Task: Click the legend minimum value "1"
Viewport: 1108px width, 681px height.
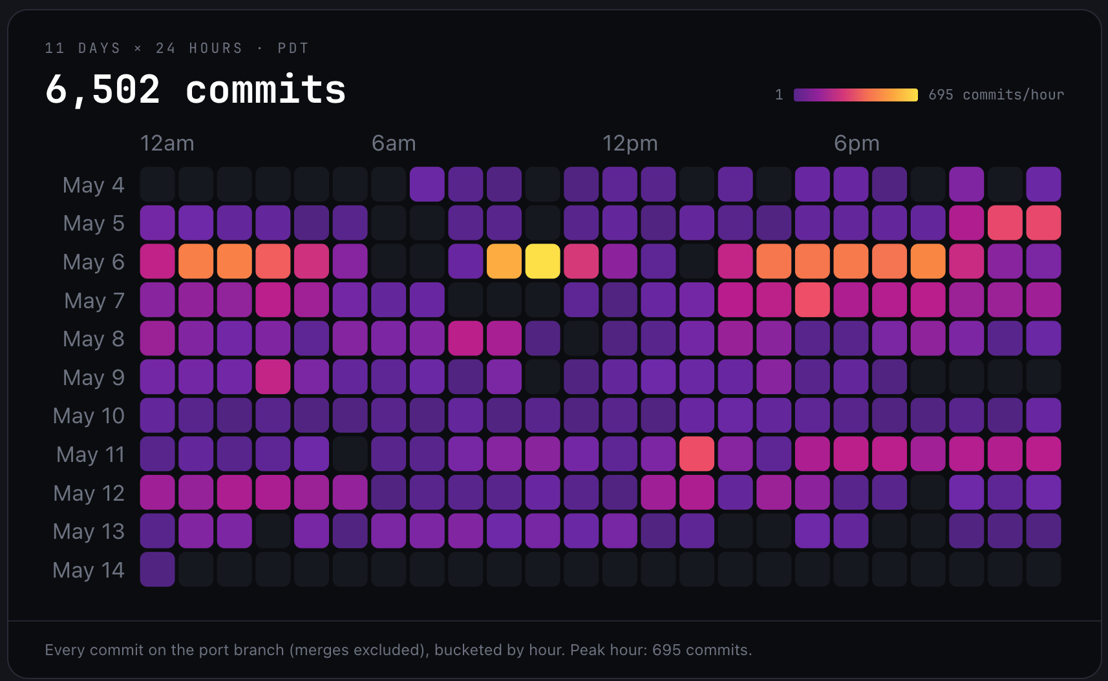Action: [x=779, y=95]
